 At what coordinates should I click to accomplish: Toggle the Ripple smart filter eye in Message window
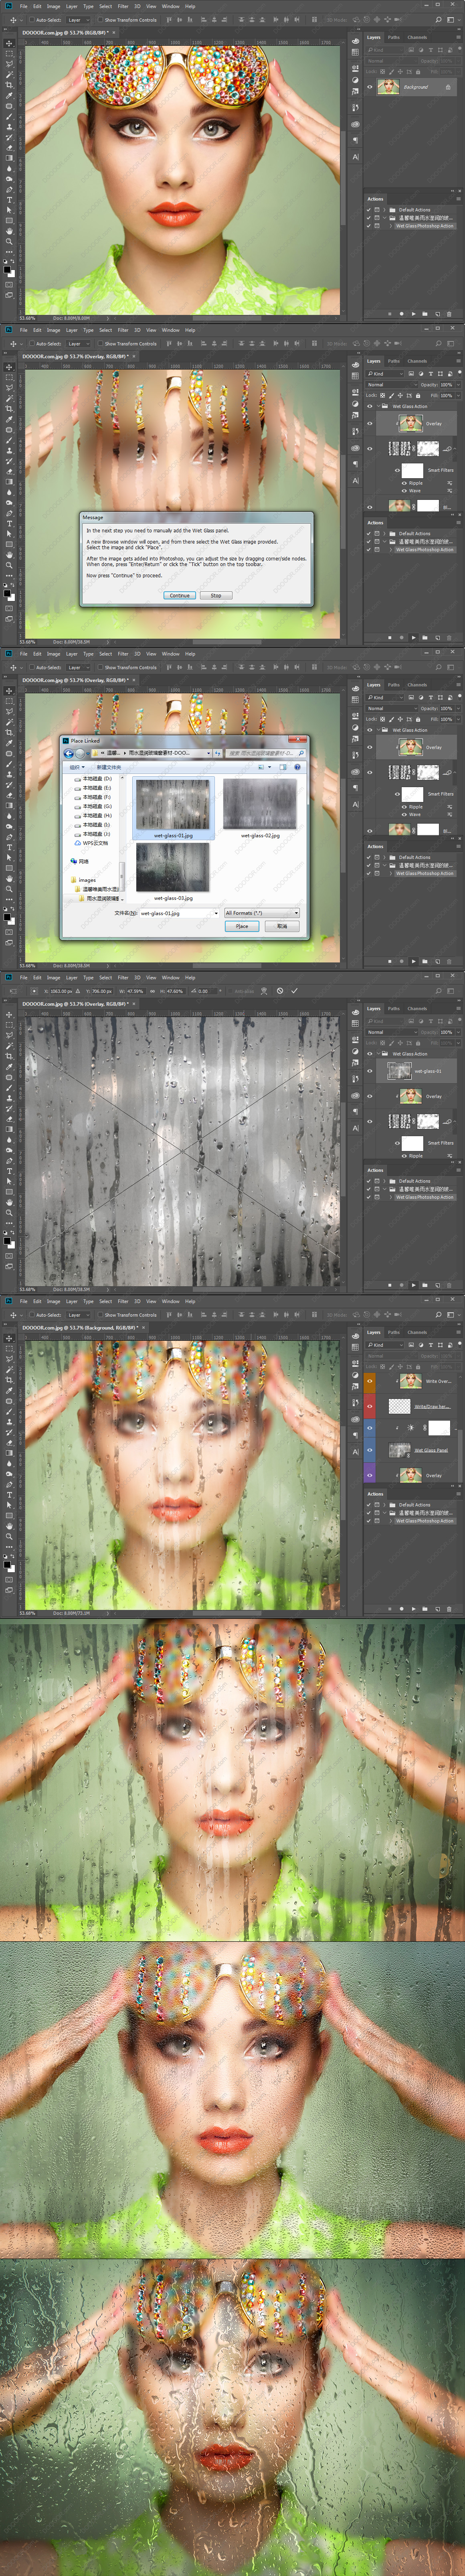[x=404, y=483]
